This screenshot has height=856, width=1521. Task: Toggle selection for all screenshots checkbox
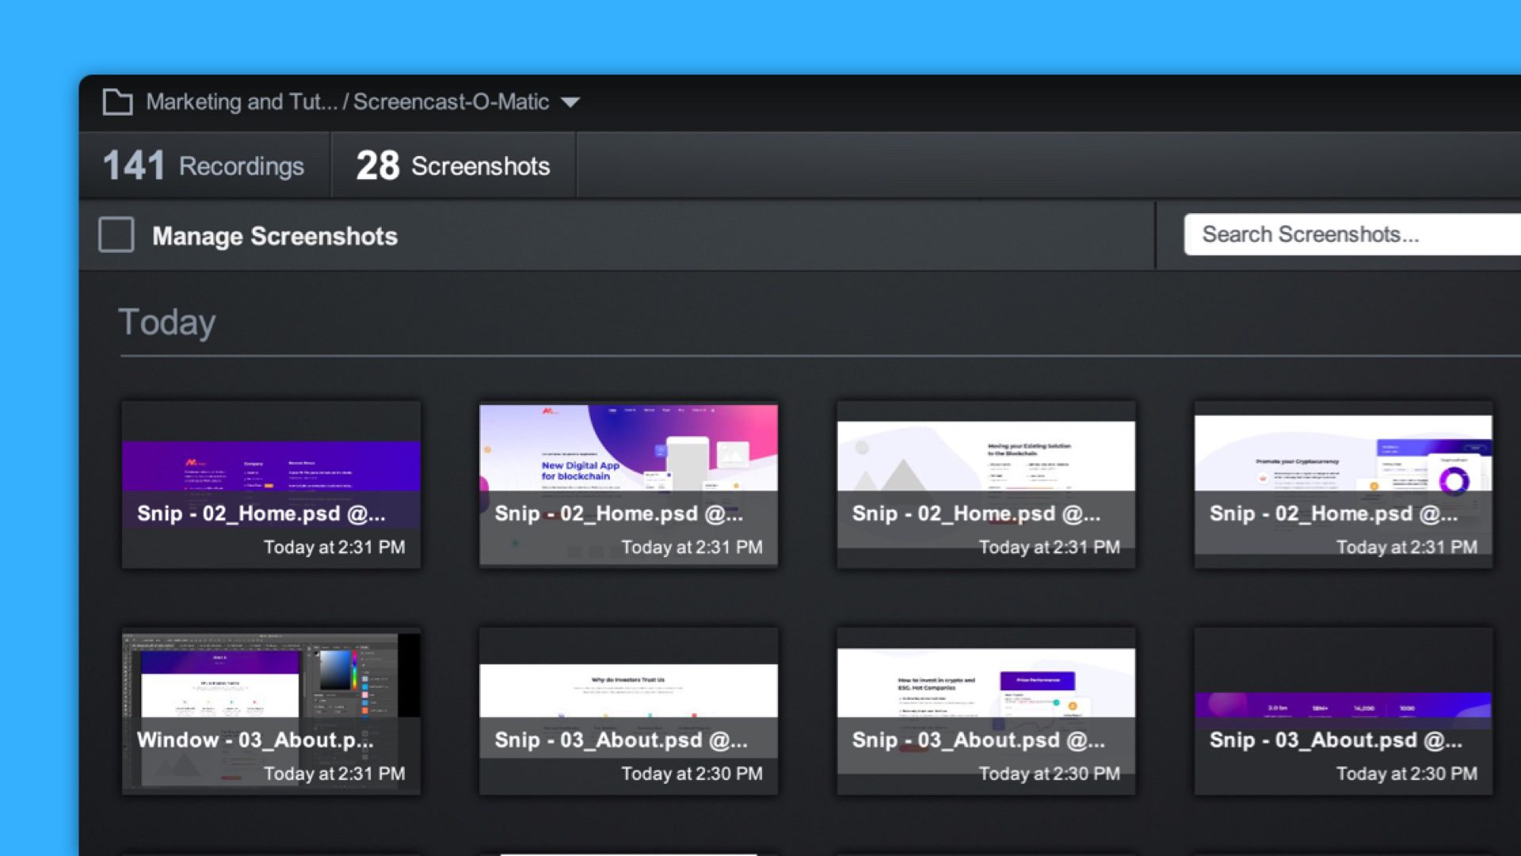pos(116,235)
